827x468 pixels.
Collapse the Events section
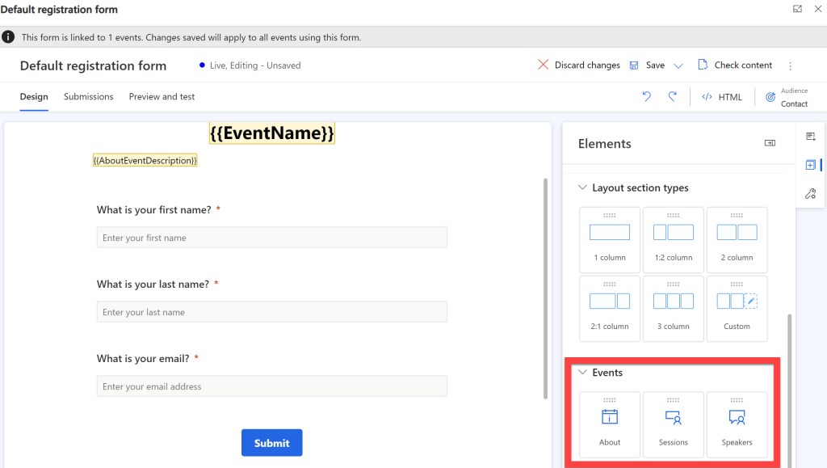(x=582, y=373)
